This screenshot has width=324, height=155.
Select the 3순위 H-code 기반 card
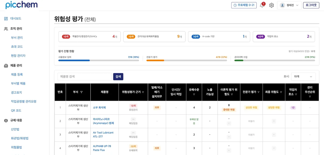pyautogui.click(x=219, y=37)
